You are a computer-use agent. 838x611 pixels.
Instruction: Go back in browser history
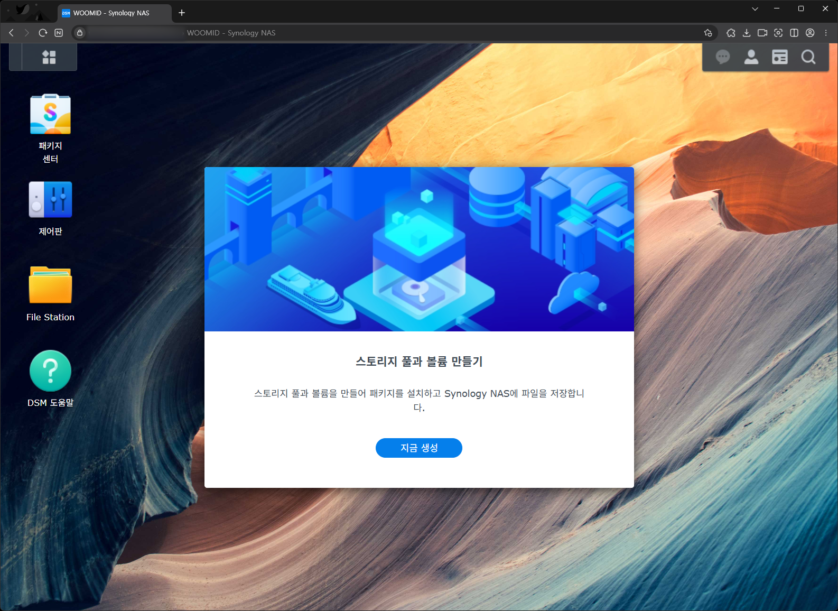tap(11, 33)
